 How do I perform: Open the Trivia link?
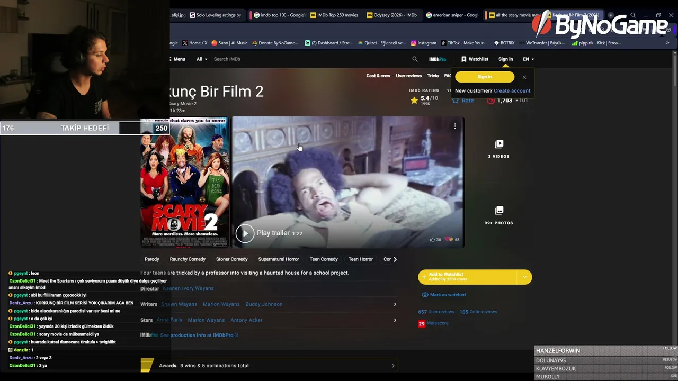pyautogui.click(x=433, y=76)
